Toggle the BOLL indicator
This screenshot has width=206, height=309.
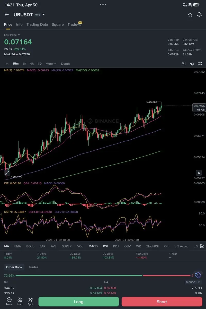[30, 246]
